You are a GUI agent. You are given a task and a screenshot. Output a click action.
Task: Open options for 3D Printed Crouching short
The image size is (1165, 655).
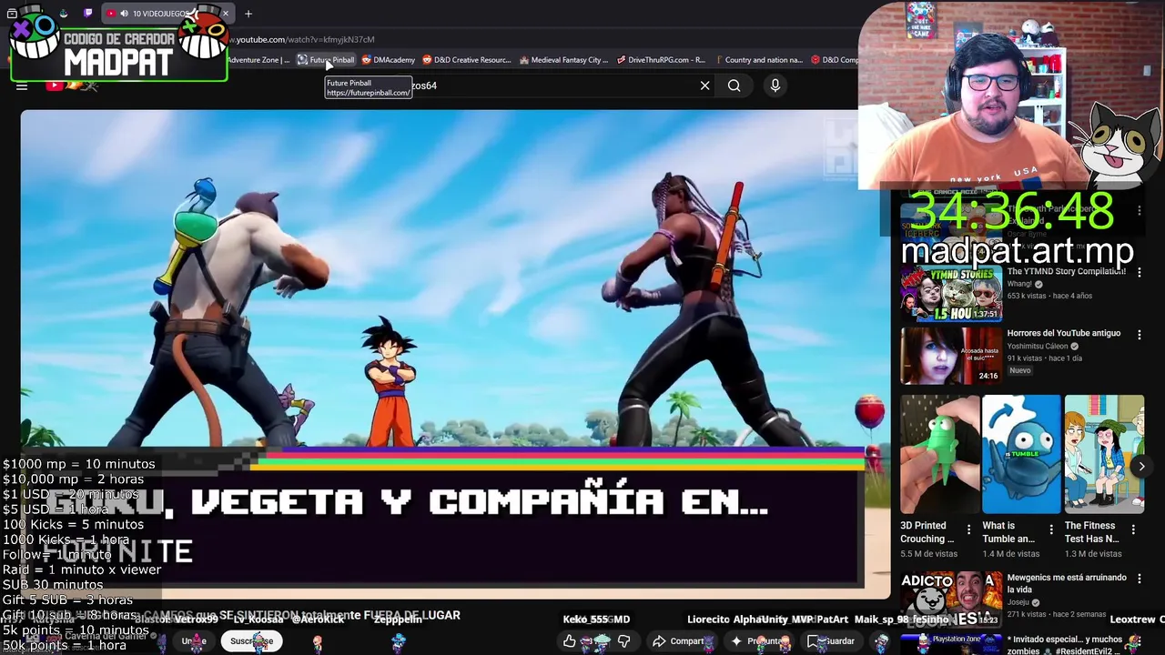(x=969, y=529)
